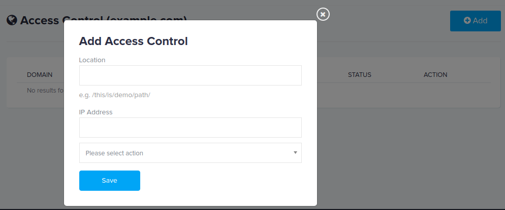Click the Add button label text

tap(480, 21)
